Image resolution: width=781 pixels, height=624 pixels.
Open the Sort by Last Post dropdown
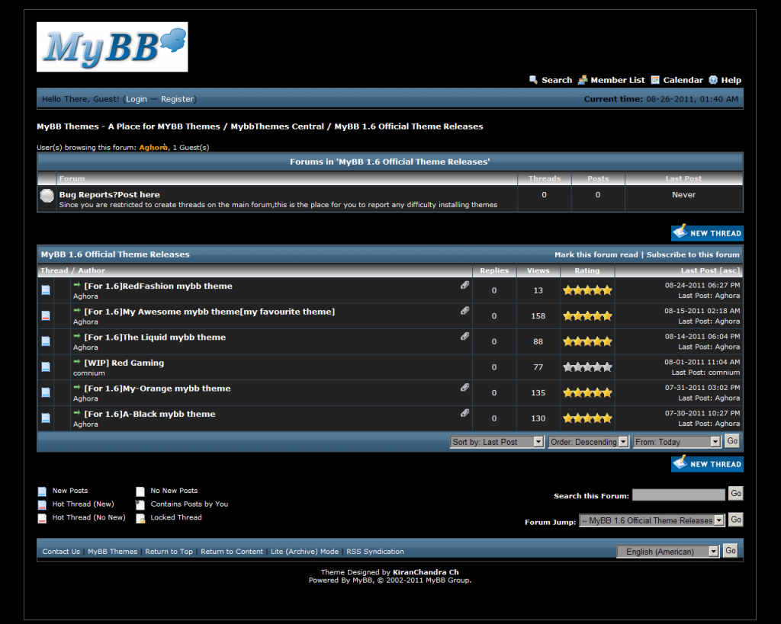(x=497, y=442)
